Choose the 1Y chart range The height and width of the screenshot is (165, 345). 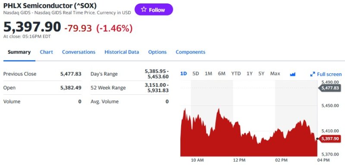249,74
